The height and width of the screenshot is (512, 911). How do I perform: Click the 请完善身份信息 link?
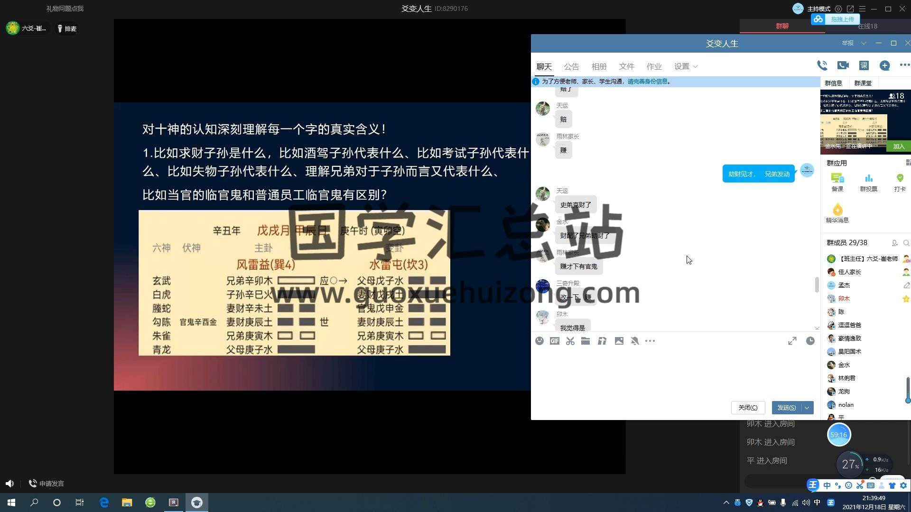[x=647, y=82]
